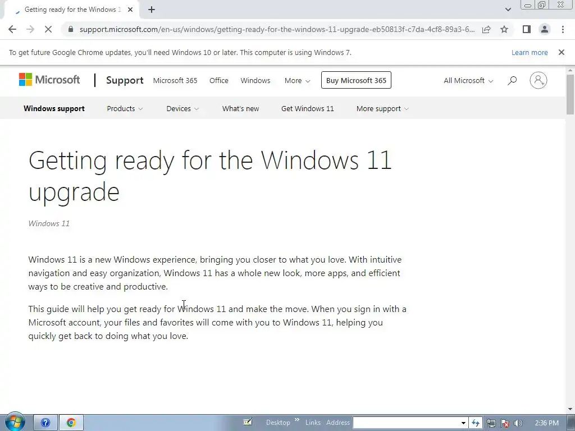
Task: Click Chrome taskbar icon
Action: click(71, 423)
